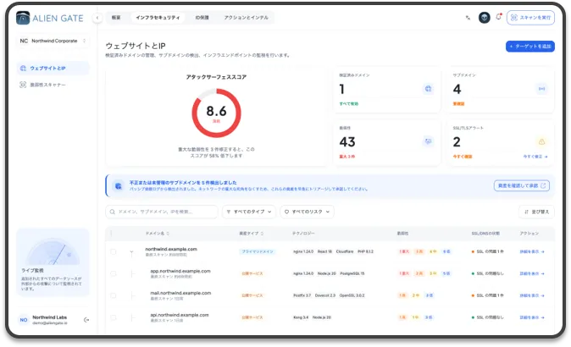Click the PostgreSQL 15 technology tag
This screenshot has width=571, height=347.
pyautogui.click(x=352, y=273)
